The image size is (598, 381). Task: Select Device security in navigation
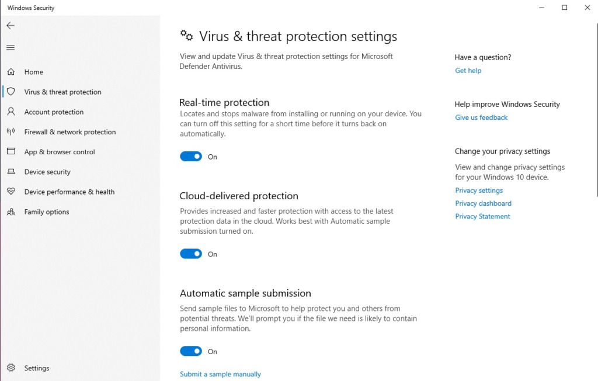click(47, 172)
